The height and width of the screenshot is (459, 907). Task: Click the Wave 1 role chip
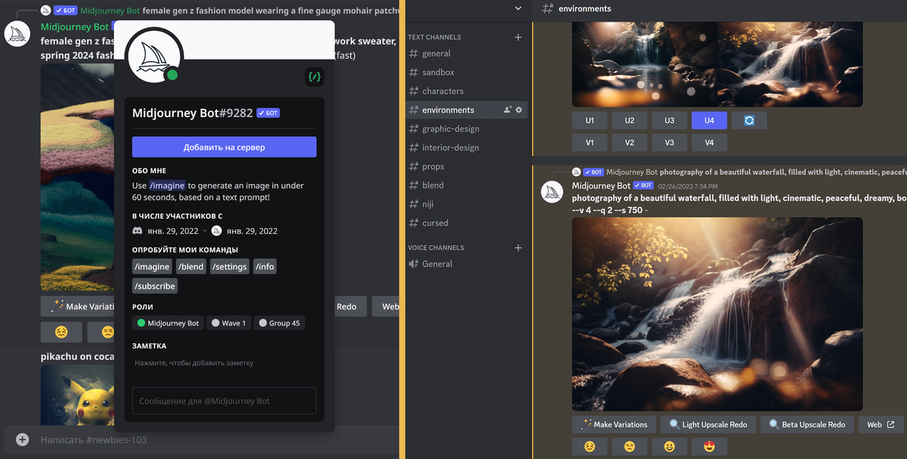(x=228, y=323)
